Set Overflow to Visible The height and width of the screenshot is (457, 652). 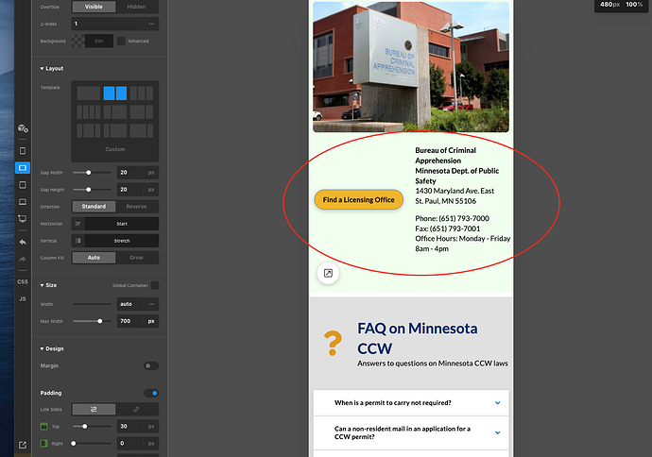[94, 7]
